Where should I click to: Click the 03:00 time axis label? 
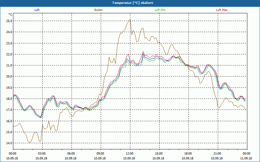pos(42,154)
